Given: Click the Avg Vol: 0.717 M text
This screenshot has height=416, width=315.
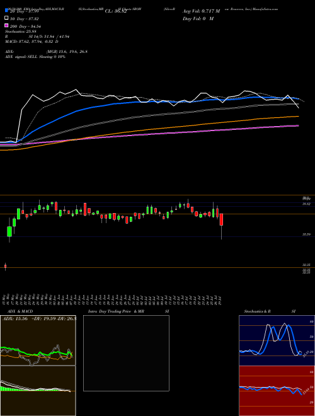Looking at the screenshot, I should (x=201, y=11).
